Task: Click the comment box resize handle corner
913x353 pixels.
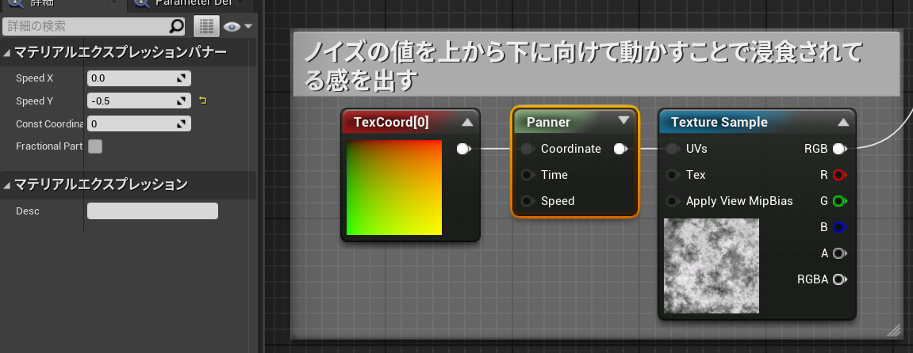Action: tap(892, 330)
